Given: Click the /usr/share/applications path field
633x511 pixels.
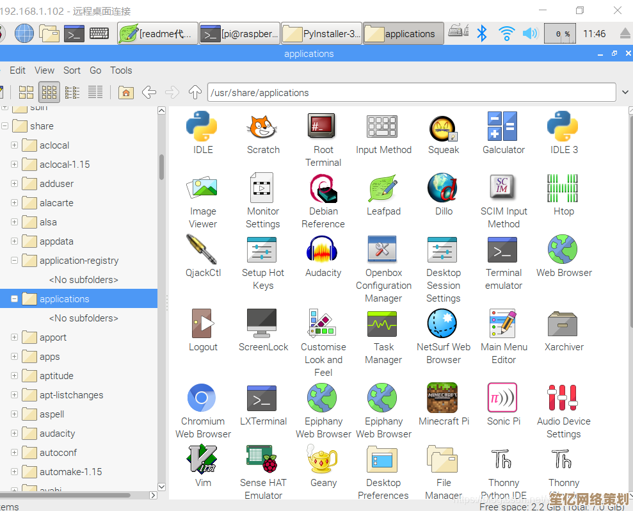Looking at the screenshot, I should point(411,93).
